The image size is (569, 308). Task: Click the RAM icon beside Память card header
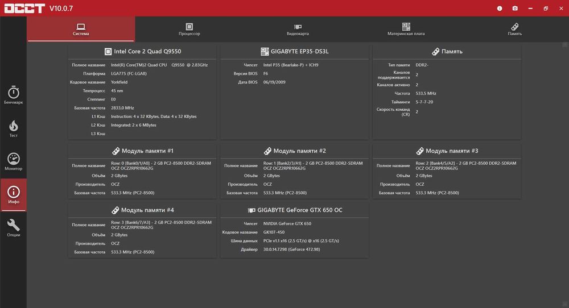[435, 52]
